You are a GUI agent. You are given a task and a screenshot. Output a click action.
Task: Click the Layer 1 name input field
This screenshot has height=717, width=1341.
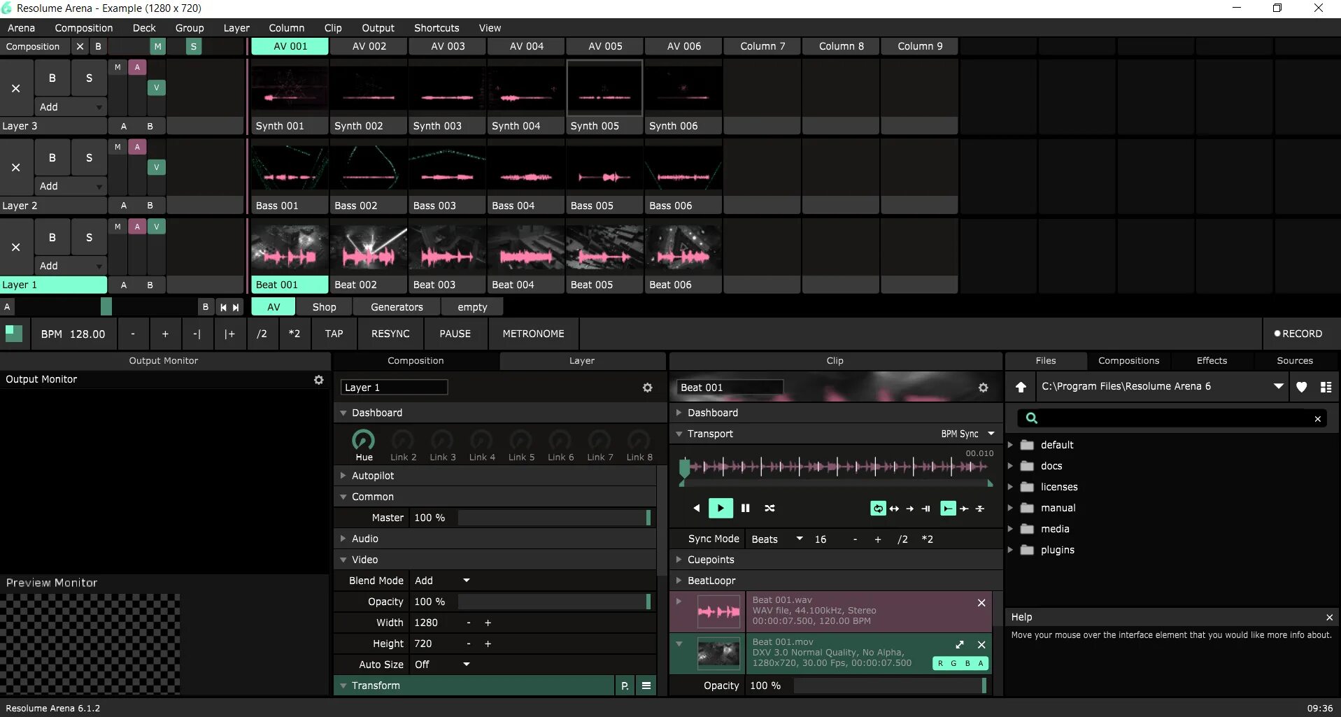click(x=395, y=388)
